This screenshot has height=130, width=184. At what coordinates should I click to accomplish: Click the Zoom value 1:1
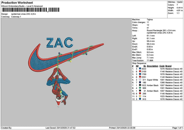point(178,13)
